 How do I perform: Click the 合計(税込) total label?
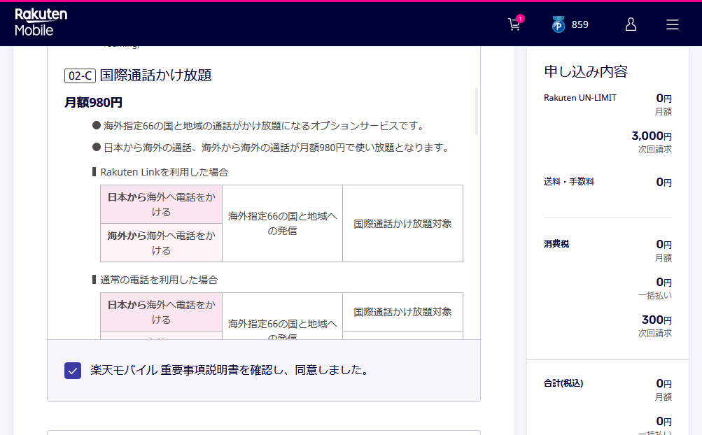coord(563,383)
